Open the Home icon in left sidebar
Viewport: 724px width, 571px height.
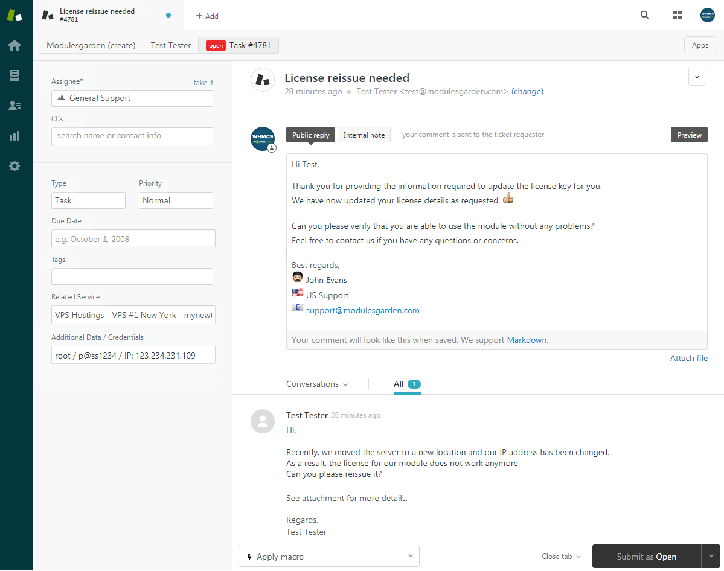click(x=14, y=45)
